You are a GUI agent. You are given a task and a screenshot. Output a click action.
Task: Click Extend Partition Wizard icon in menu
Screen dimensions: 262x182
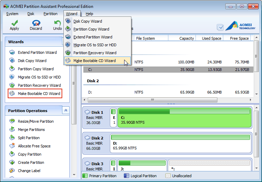tap(68, 37)
